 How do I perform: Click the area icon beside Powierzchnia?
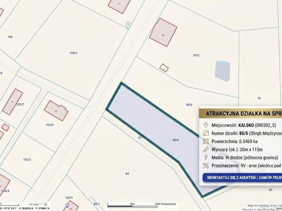[206, 142]
